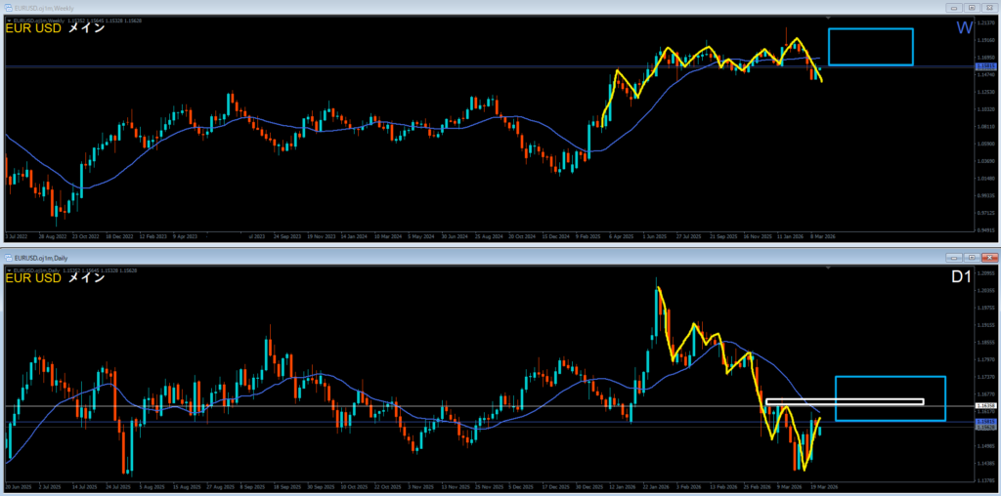The image size is (1001, 496).
Task: Close the Weekly chart window
Action: point(989,8)
